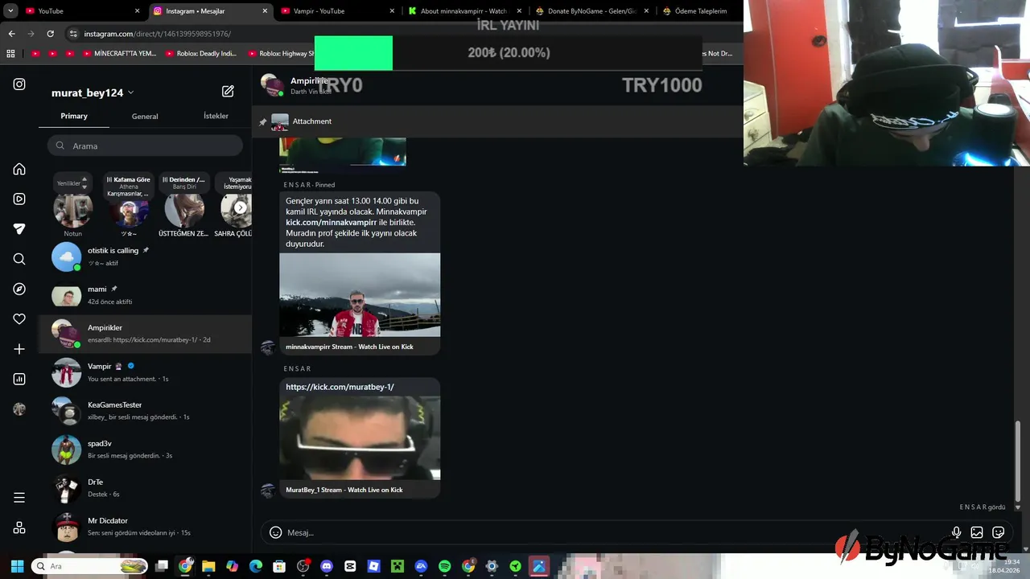Open the profile avatar in Instagram sidebar
Image resolution: width=1030 pixels, height=579 pixels.
click(x=19, y=409)
